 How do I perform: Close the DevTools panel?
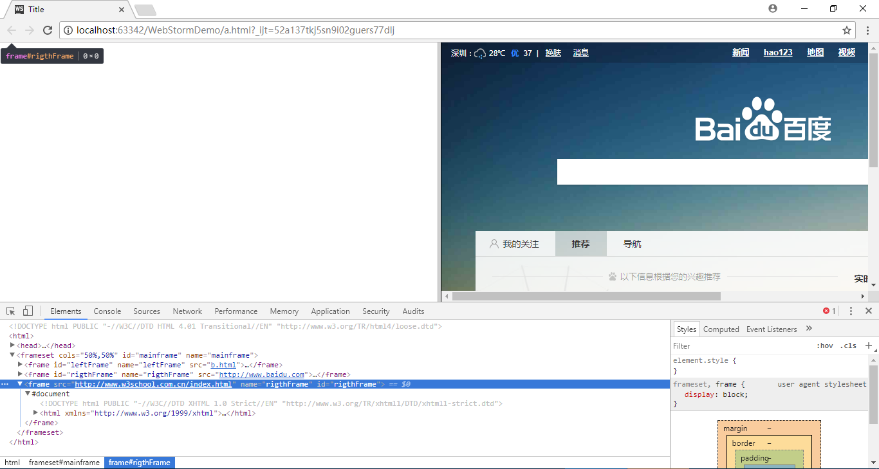tap(869, 311)
